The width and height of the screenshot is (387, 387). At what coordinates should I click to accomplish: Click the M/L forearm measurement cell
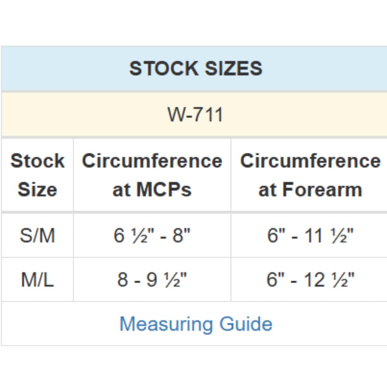pyautogui.click(x=310, y=279)
